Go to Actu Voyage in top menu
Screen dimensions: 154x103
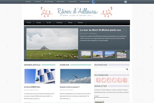click(49, 2)
